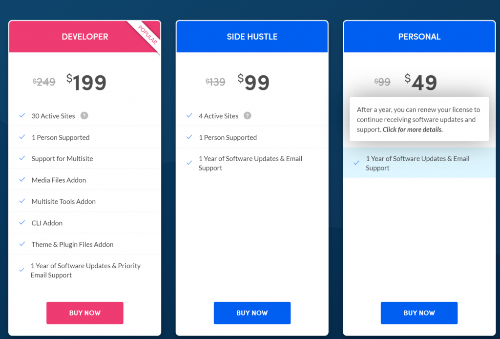The width and height of the screenshot is (500, 339).
Task: Buy the Developer plan now
Action: pos(85,313)
